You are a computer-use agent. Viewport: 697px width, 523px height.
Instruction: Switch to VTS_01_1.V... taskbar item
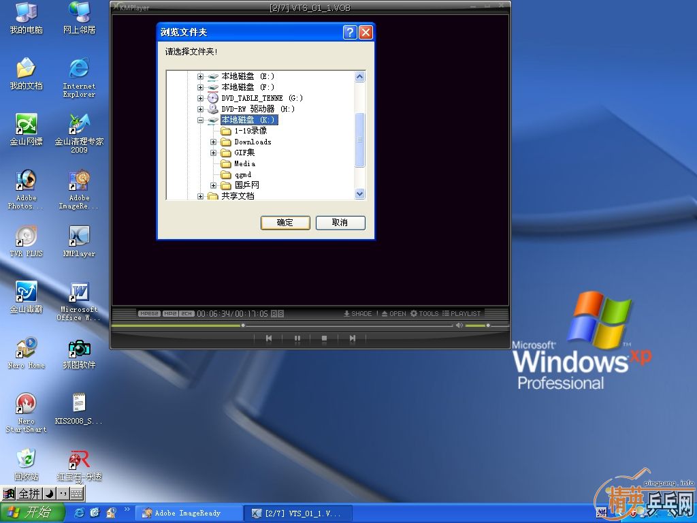299,513
